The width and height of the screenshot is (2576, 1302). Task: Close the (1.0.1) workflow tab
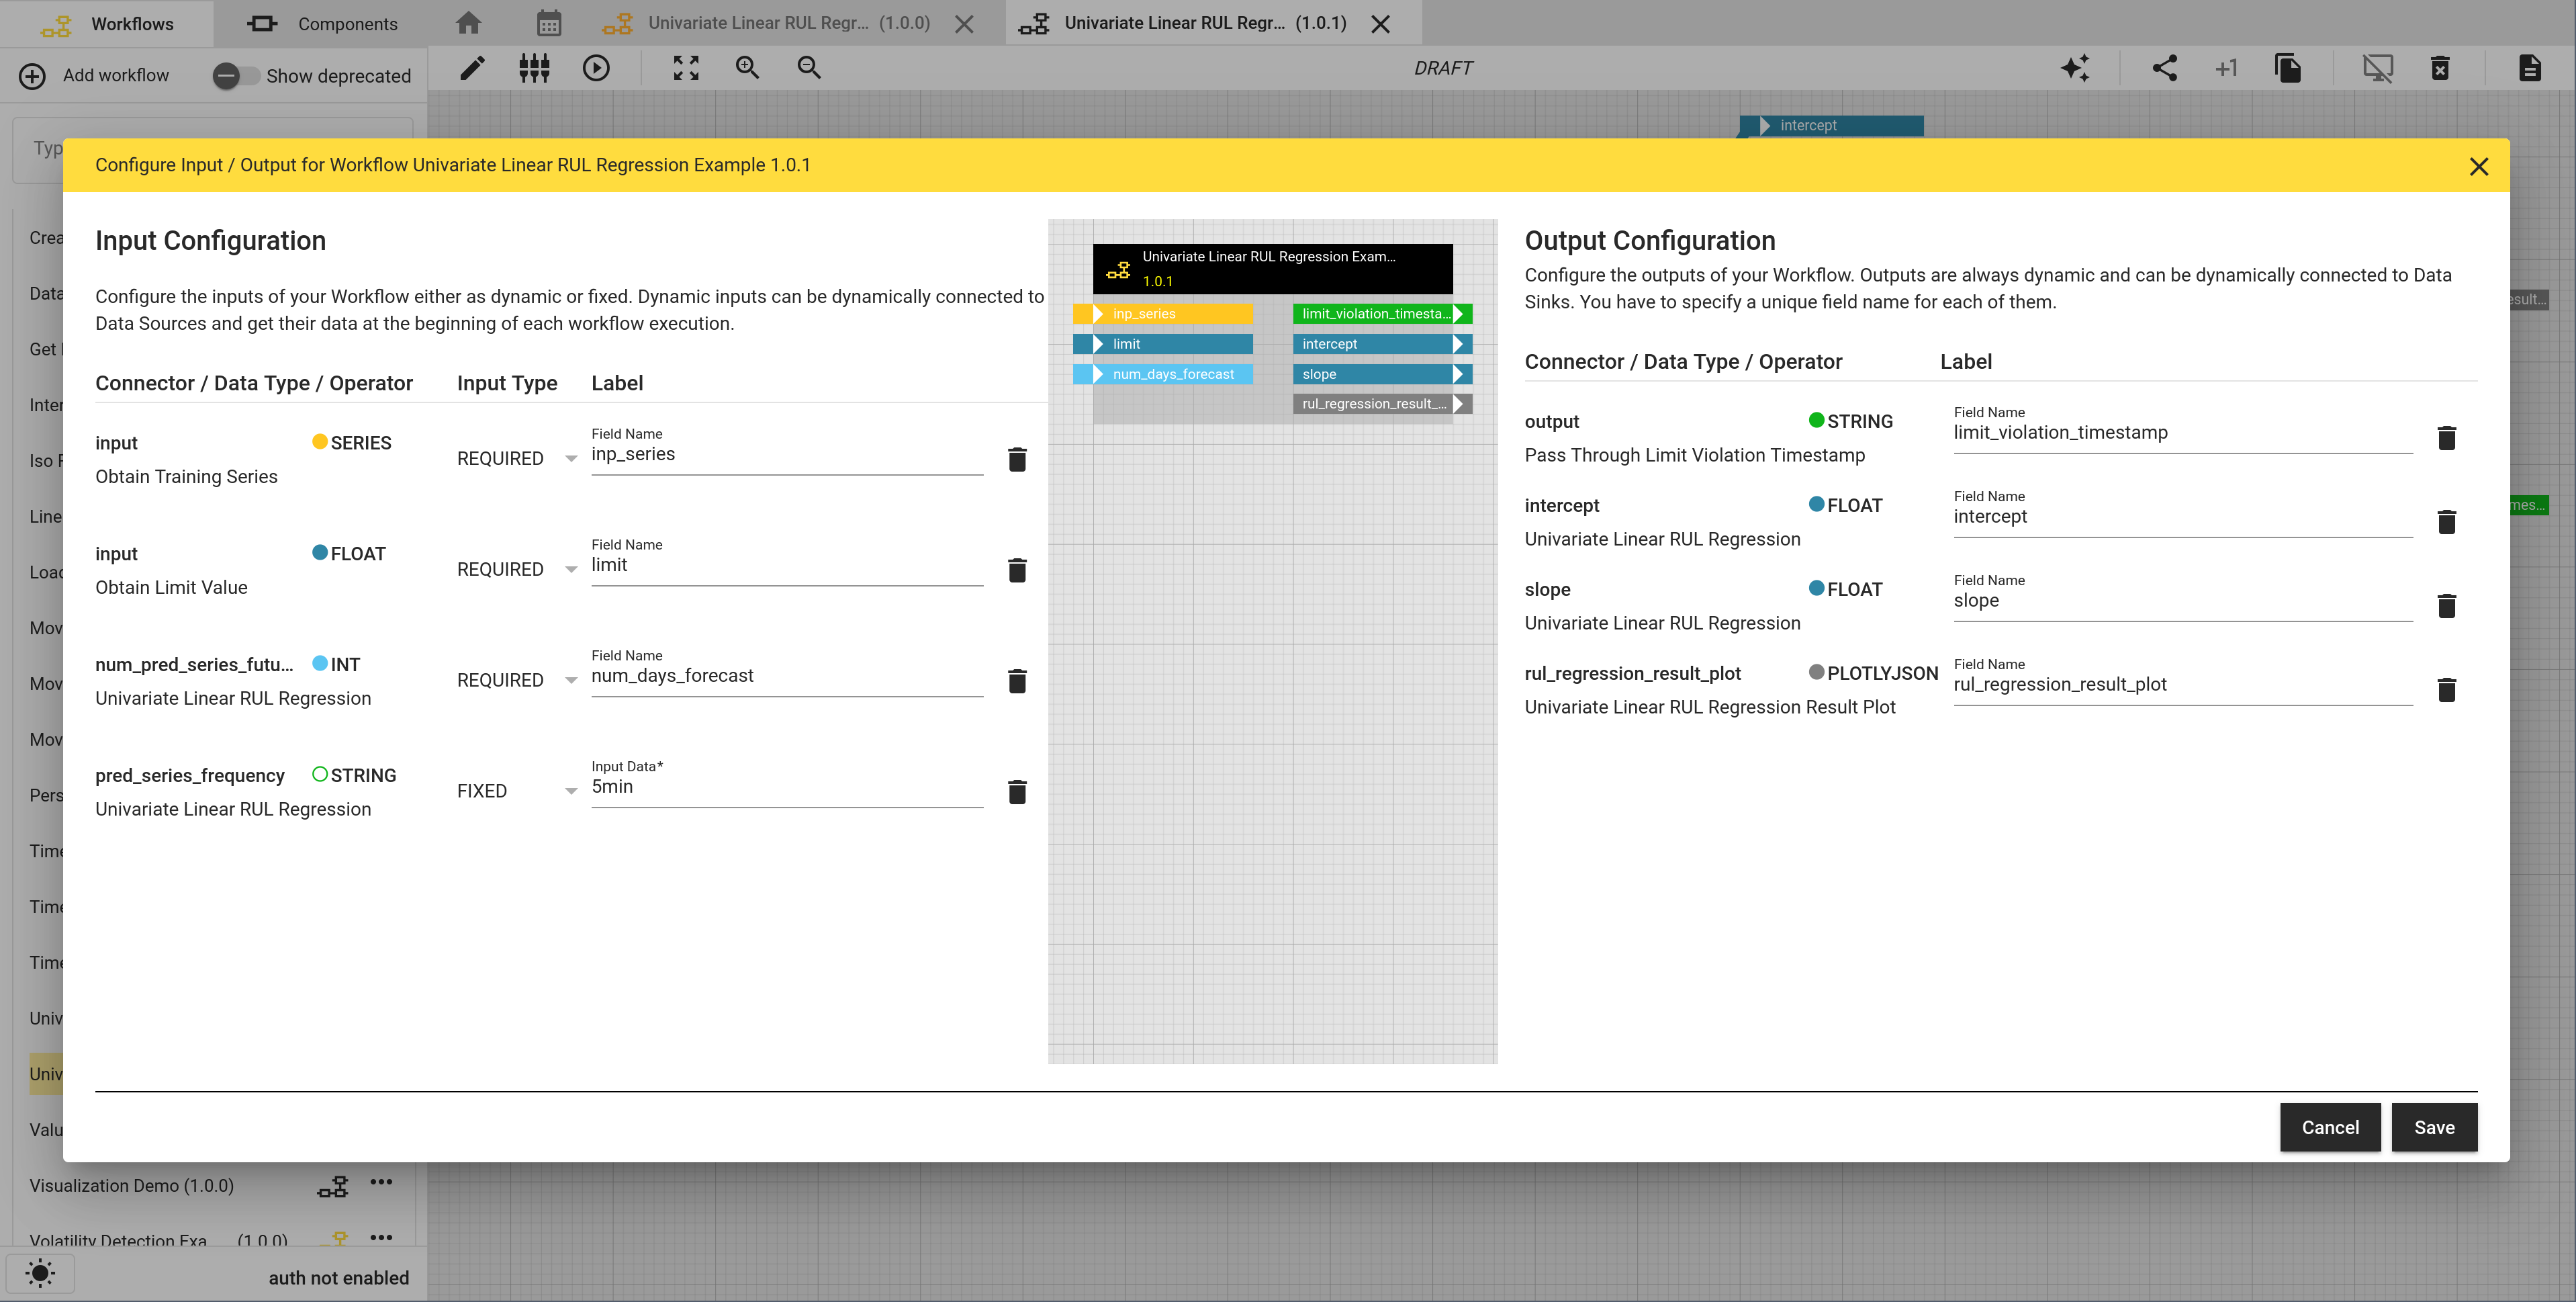[1380, 24]
